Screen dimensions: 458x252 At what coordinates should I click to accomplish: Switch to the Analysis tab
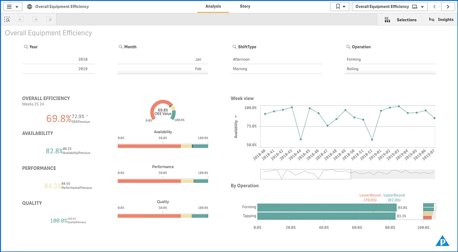(213, 7)
